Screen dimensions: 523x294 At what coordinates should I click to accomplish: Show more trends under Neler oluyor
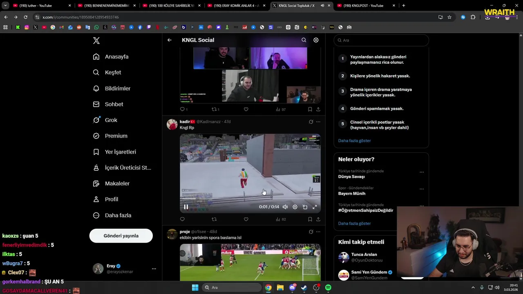[354, 223]
